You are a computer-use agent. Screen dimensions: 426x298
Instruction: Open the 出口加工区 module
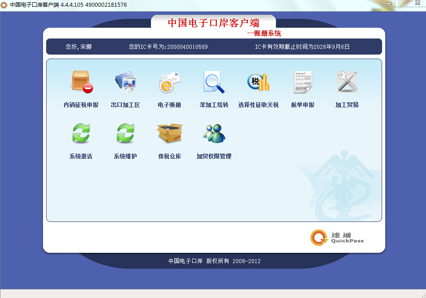pos(125,88)
